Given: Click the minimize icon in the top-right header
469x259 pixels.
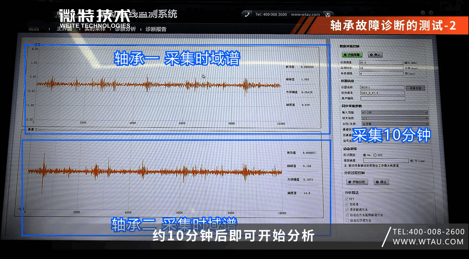Looking at the screenshot, I should (x=423, y=13).
